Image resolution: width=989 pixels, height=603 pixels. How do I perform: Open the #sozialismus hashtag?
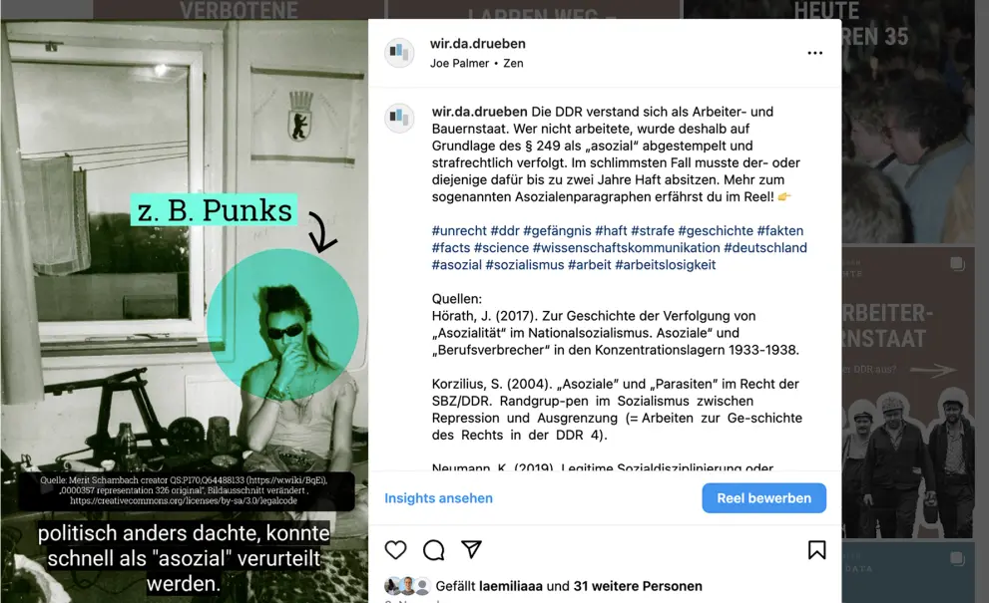point(525,265)
